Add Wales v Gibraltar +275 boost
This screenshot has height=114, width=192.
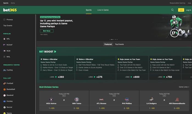point(95,77)
